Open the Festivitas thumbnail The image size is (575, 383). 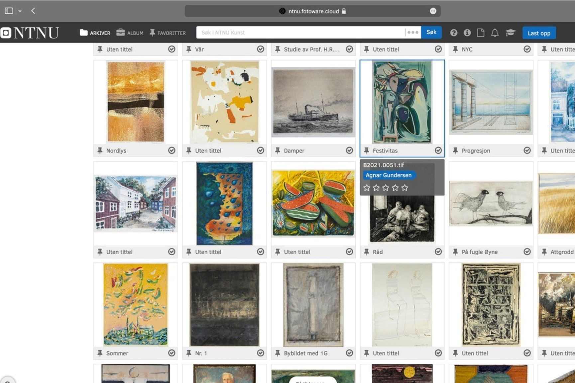[402, 102]
